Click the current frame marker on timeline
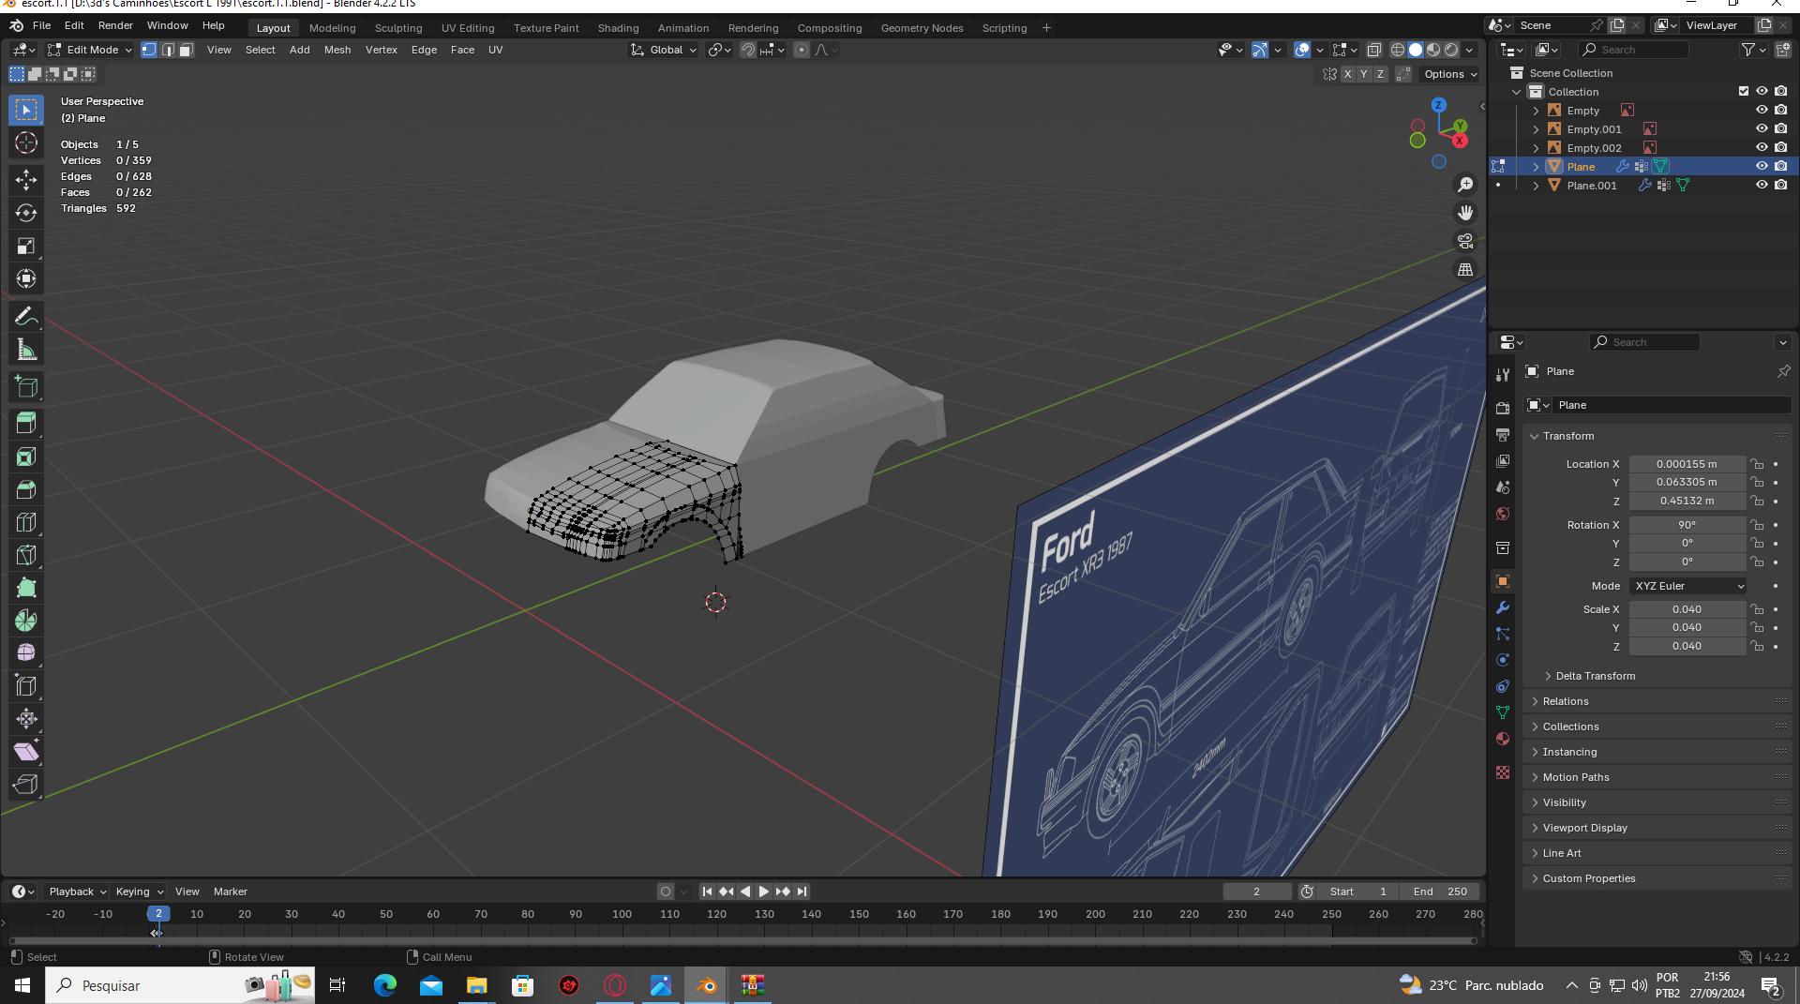Image resolution: width=1800 pixels, height=1004 pixels. pyautogui.click(x=158, y=913)
